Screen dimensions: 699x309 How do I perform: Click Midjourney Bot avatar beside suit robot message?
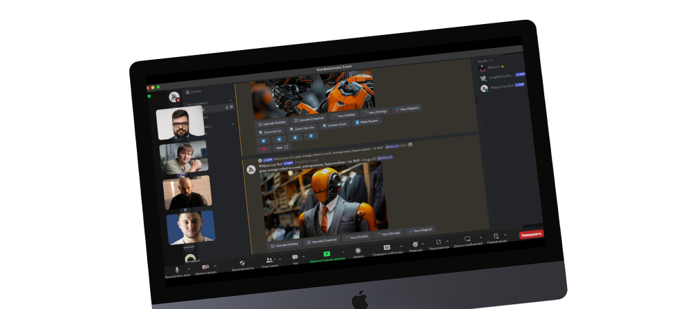click(251, 169)
